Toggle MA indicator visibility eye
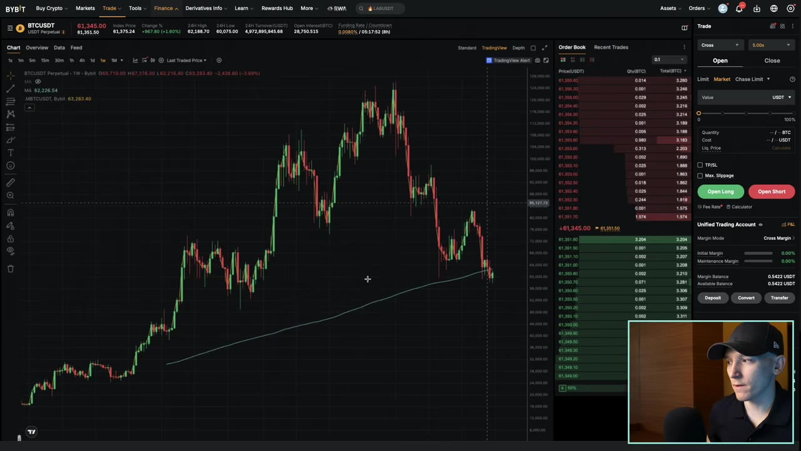The height and width of the screenshot is (451, 801). pos(38,82)
